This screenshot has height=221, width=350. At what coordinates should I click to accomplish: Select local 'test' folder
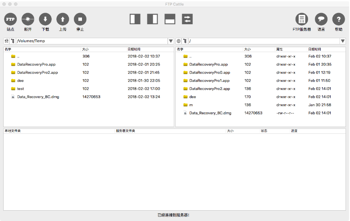pos(89,88)
